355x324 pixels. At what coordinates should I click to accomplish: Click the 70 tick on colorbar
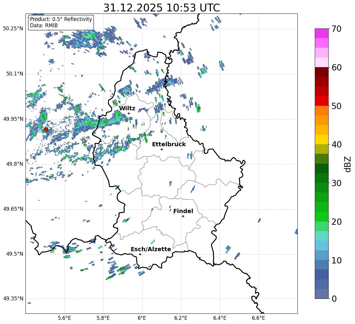(336, 29)
